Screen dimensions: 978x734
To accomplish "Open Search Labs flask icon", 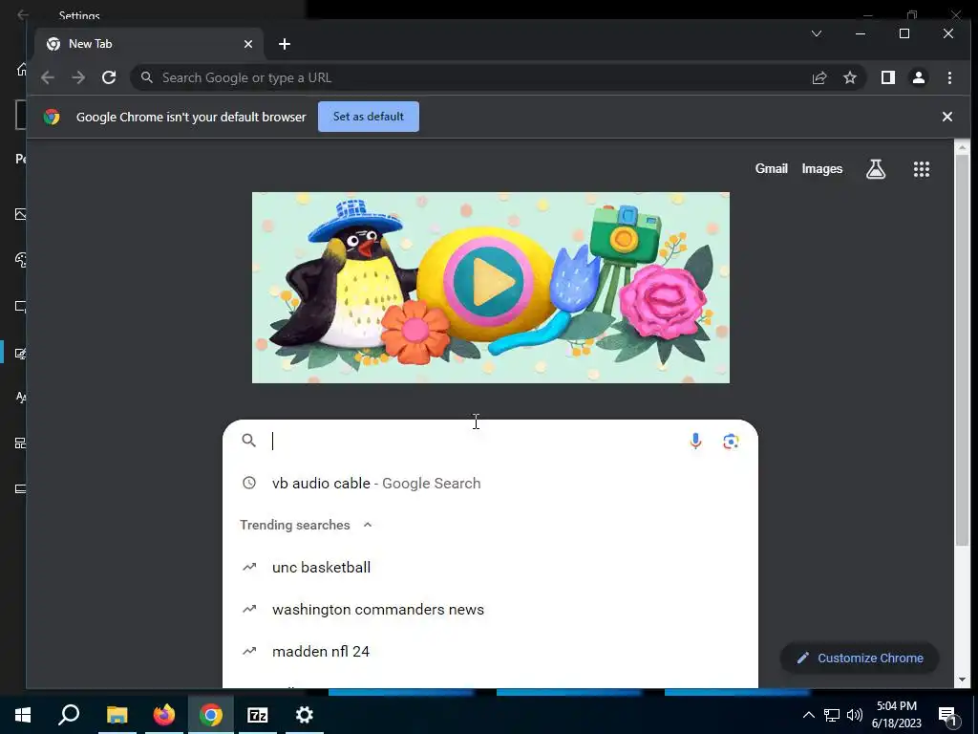I will click(x=876, y=168).
